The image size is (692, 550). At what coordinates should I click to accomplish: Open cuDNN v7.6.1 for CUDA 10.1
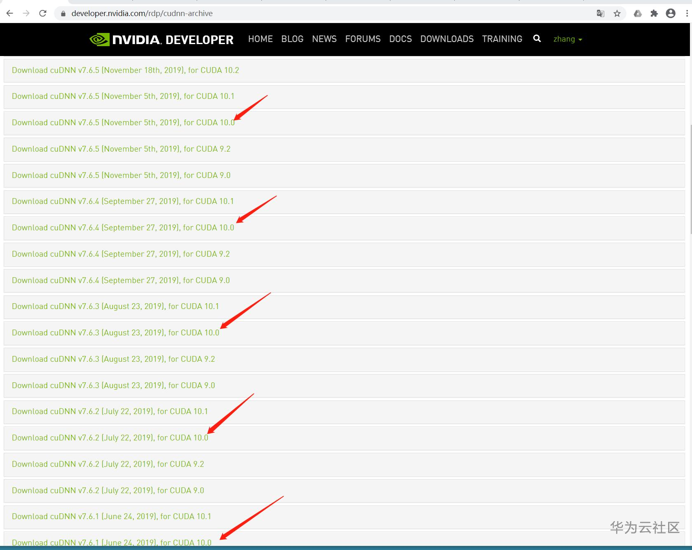tap(344, 517)
